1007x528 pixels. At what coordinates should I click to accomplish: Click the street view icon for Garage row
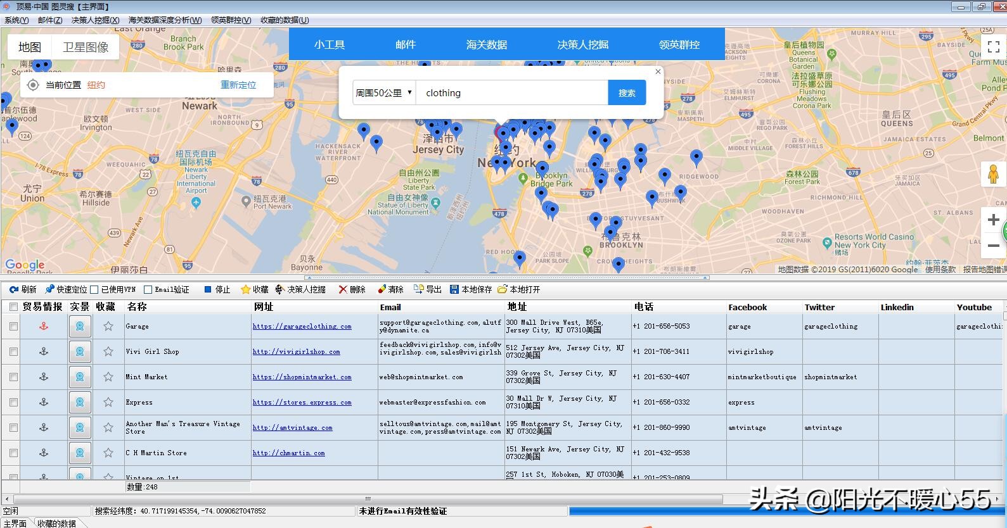pyautogui.click(x=80, y=326)
